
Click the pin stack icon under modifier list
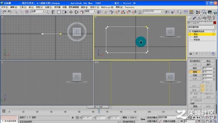(191, 54)
